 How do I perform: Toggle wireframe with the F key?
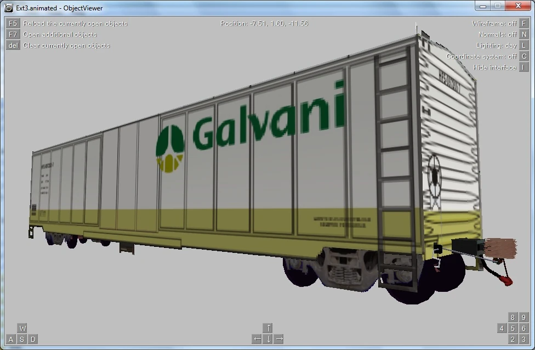pos(523,24)
